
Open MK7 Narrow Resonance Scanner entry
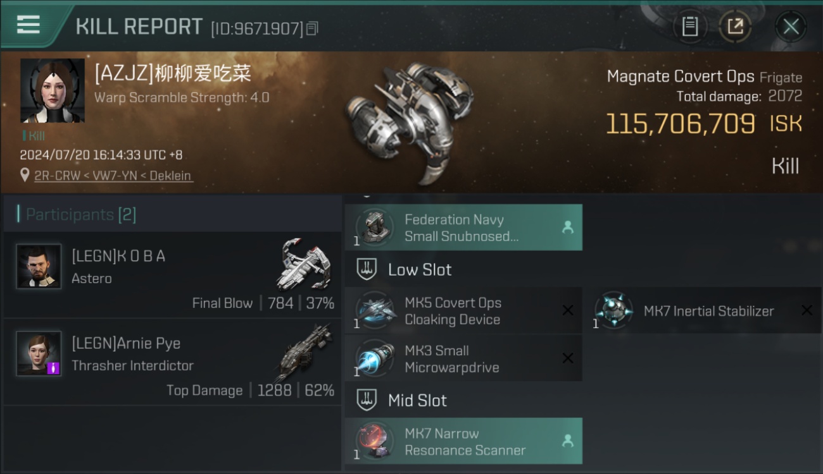pyautogui.click(x=463, y=441)
